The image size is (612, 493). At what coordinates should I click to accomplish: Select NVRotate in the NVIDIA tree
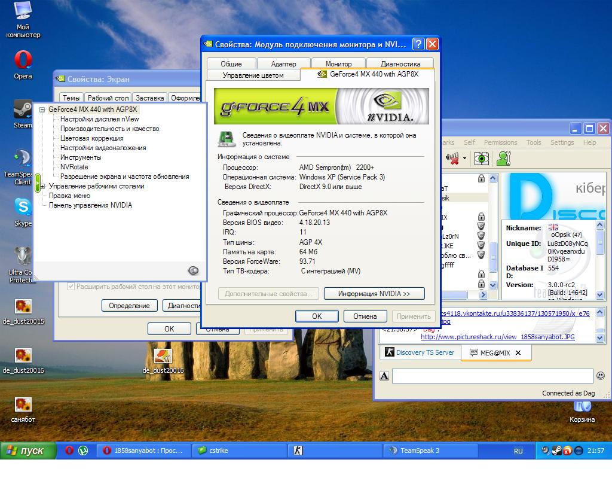tap(74, 167)
